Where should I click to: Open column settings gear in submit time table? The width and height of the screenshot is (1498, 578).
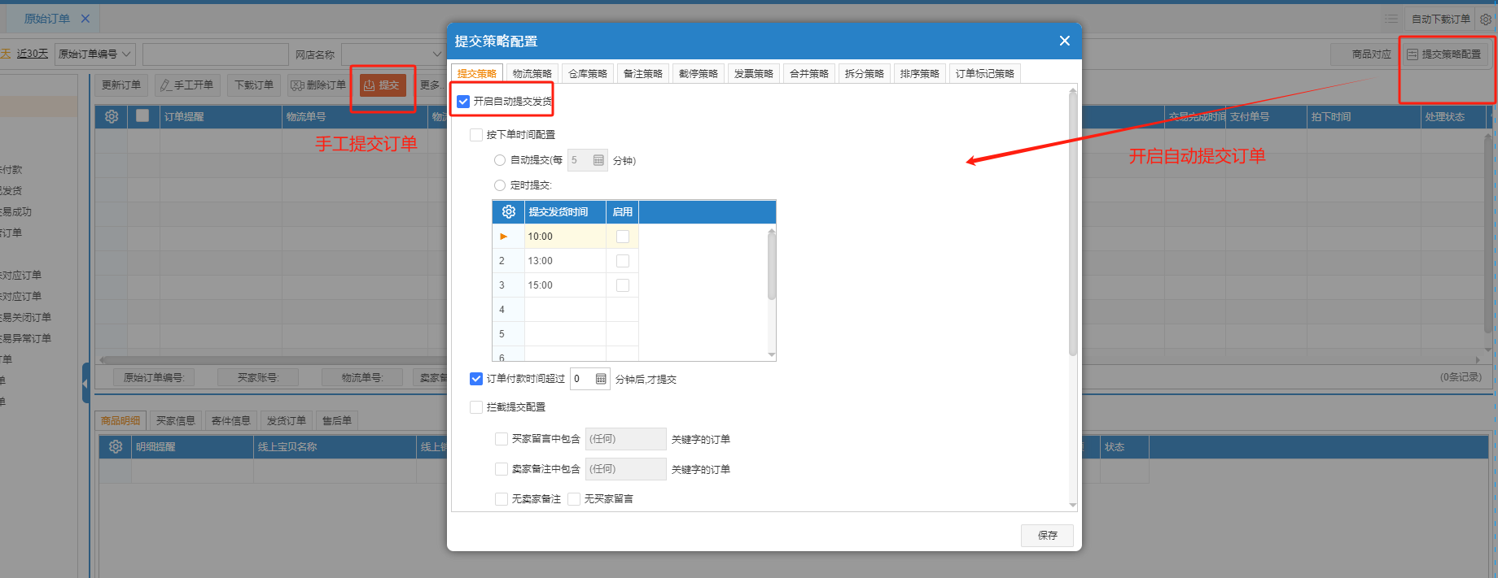pyautogui.click(x=509, y=211)
